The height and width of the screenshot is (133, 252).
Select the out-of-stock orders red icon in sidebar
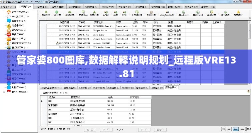9,34
